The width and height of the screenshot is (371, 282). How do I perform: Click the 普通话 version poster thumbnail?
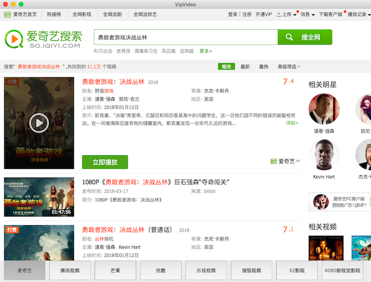(39, 243)
